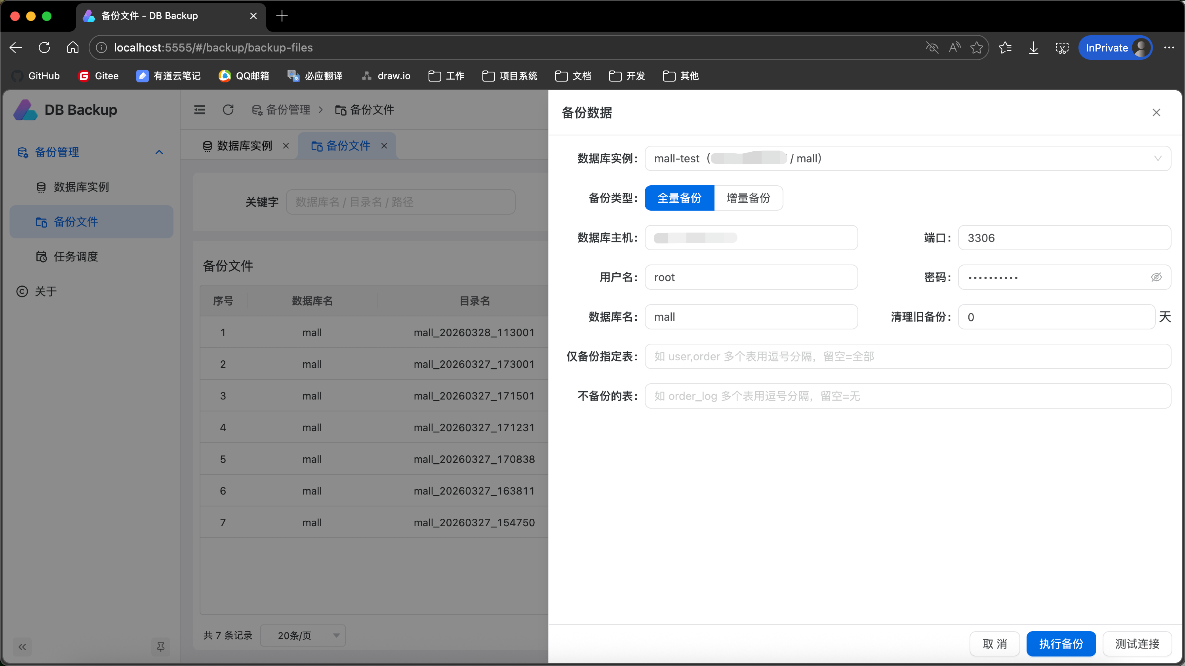Open the About page in sidebar
Screen dimensions: 1185x666
pyautogui.click(x=46, y=291)
